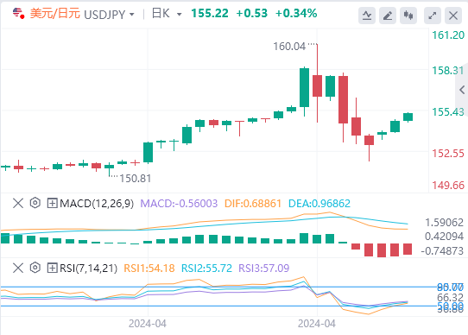Click the candlestick chart style icon

(x=408, y=16)
